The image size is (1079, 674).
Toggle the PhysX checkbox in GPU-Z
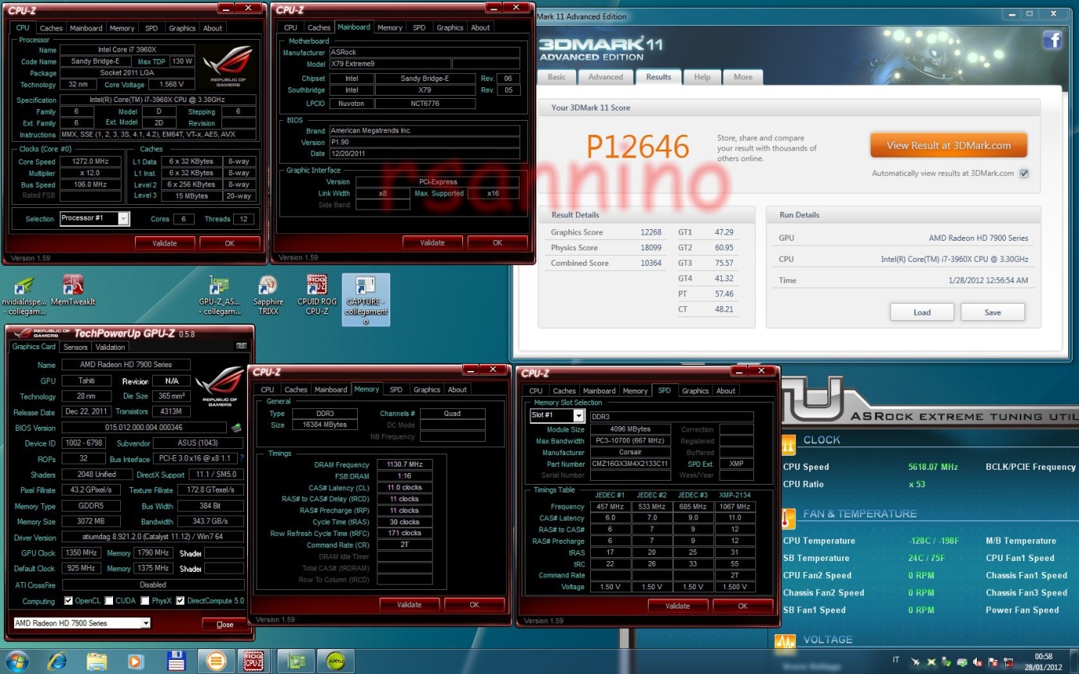[146, 601]
